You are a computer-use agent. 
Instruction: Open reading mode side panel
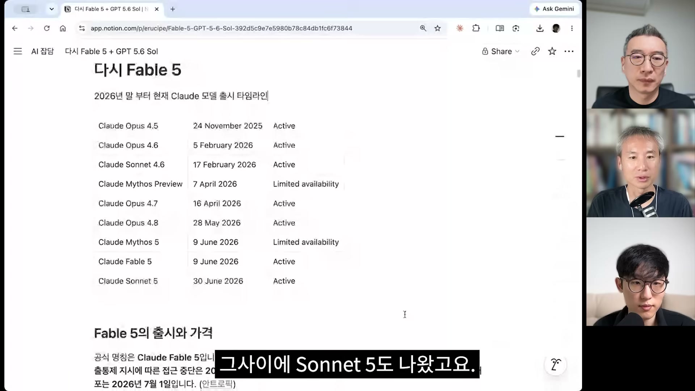pyautogui.click(x=500, y=28)
